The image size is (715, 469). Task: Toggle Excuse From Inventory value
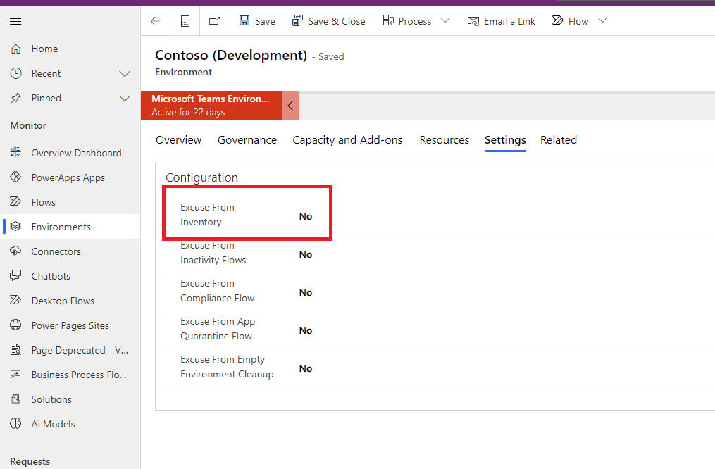tap(306, 216)
